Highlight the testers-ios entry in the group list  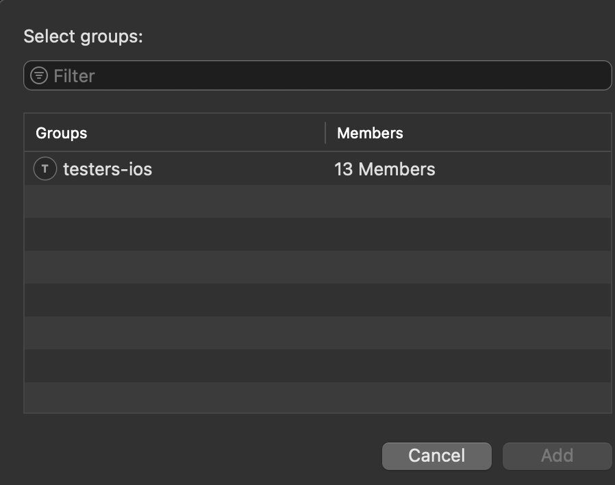[205, 169]
